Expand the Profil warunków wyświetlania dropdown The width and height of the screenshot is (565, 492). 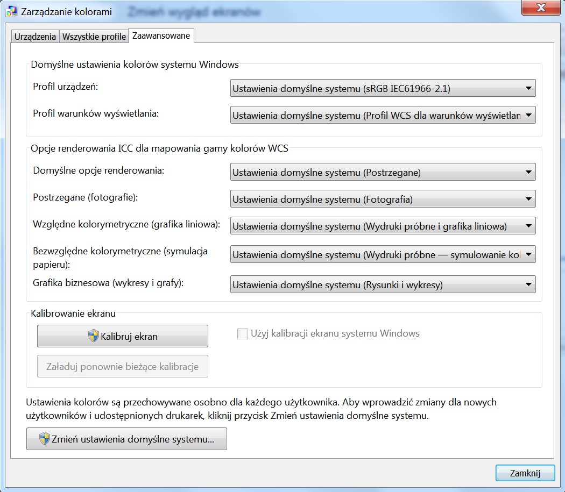(x=383, y=115)
